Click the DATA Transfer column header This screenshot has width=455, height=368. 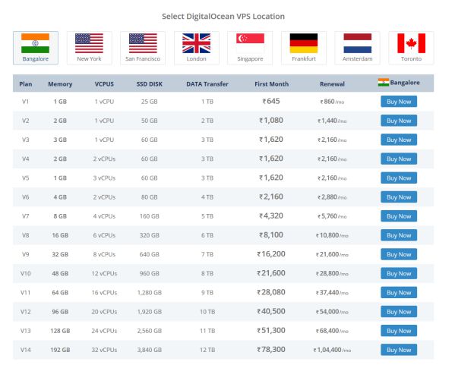pos(207,84)
